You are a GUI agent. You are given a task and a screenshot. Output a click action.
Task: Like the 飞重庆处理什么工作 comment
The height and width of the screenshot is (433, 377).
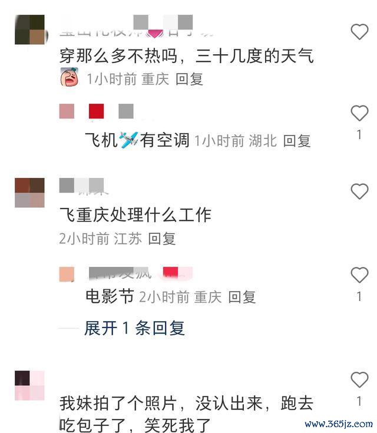359,191
